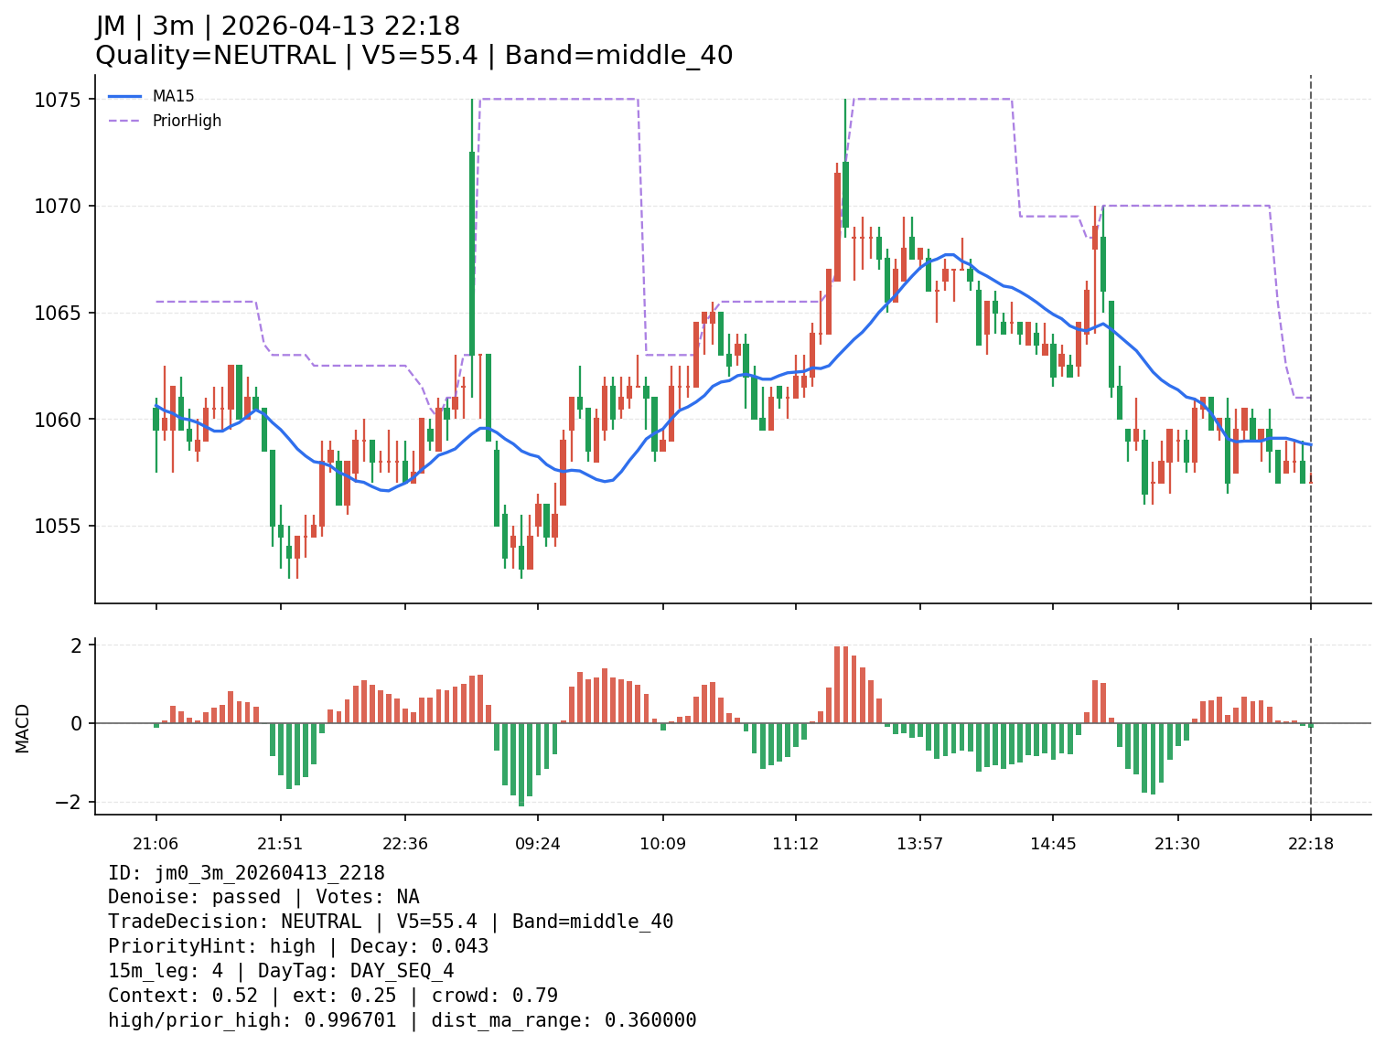Select the 21:06 time axis label
The image size is (1385, 1045).
(156, 844)
